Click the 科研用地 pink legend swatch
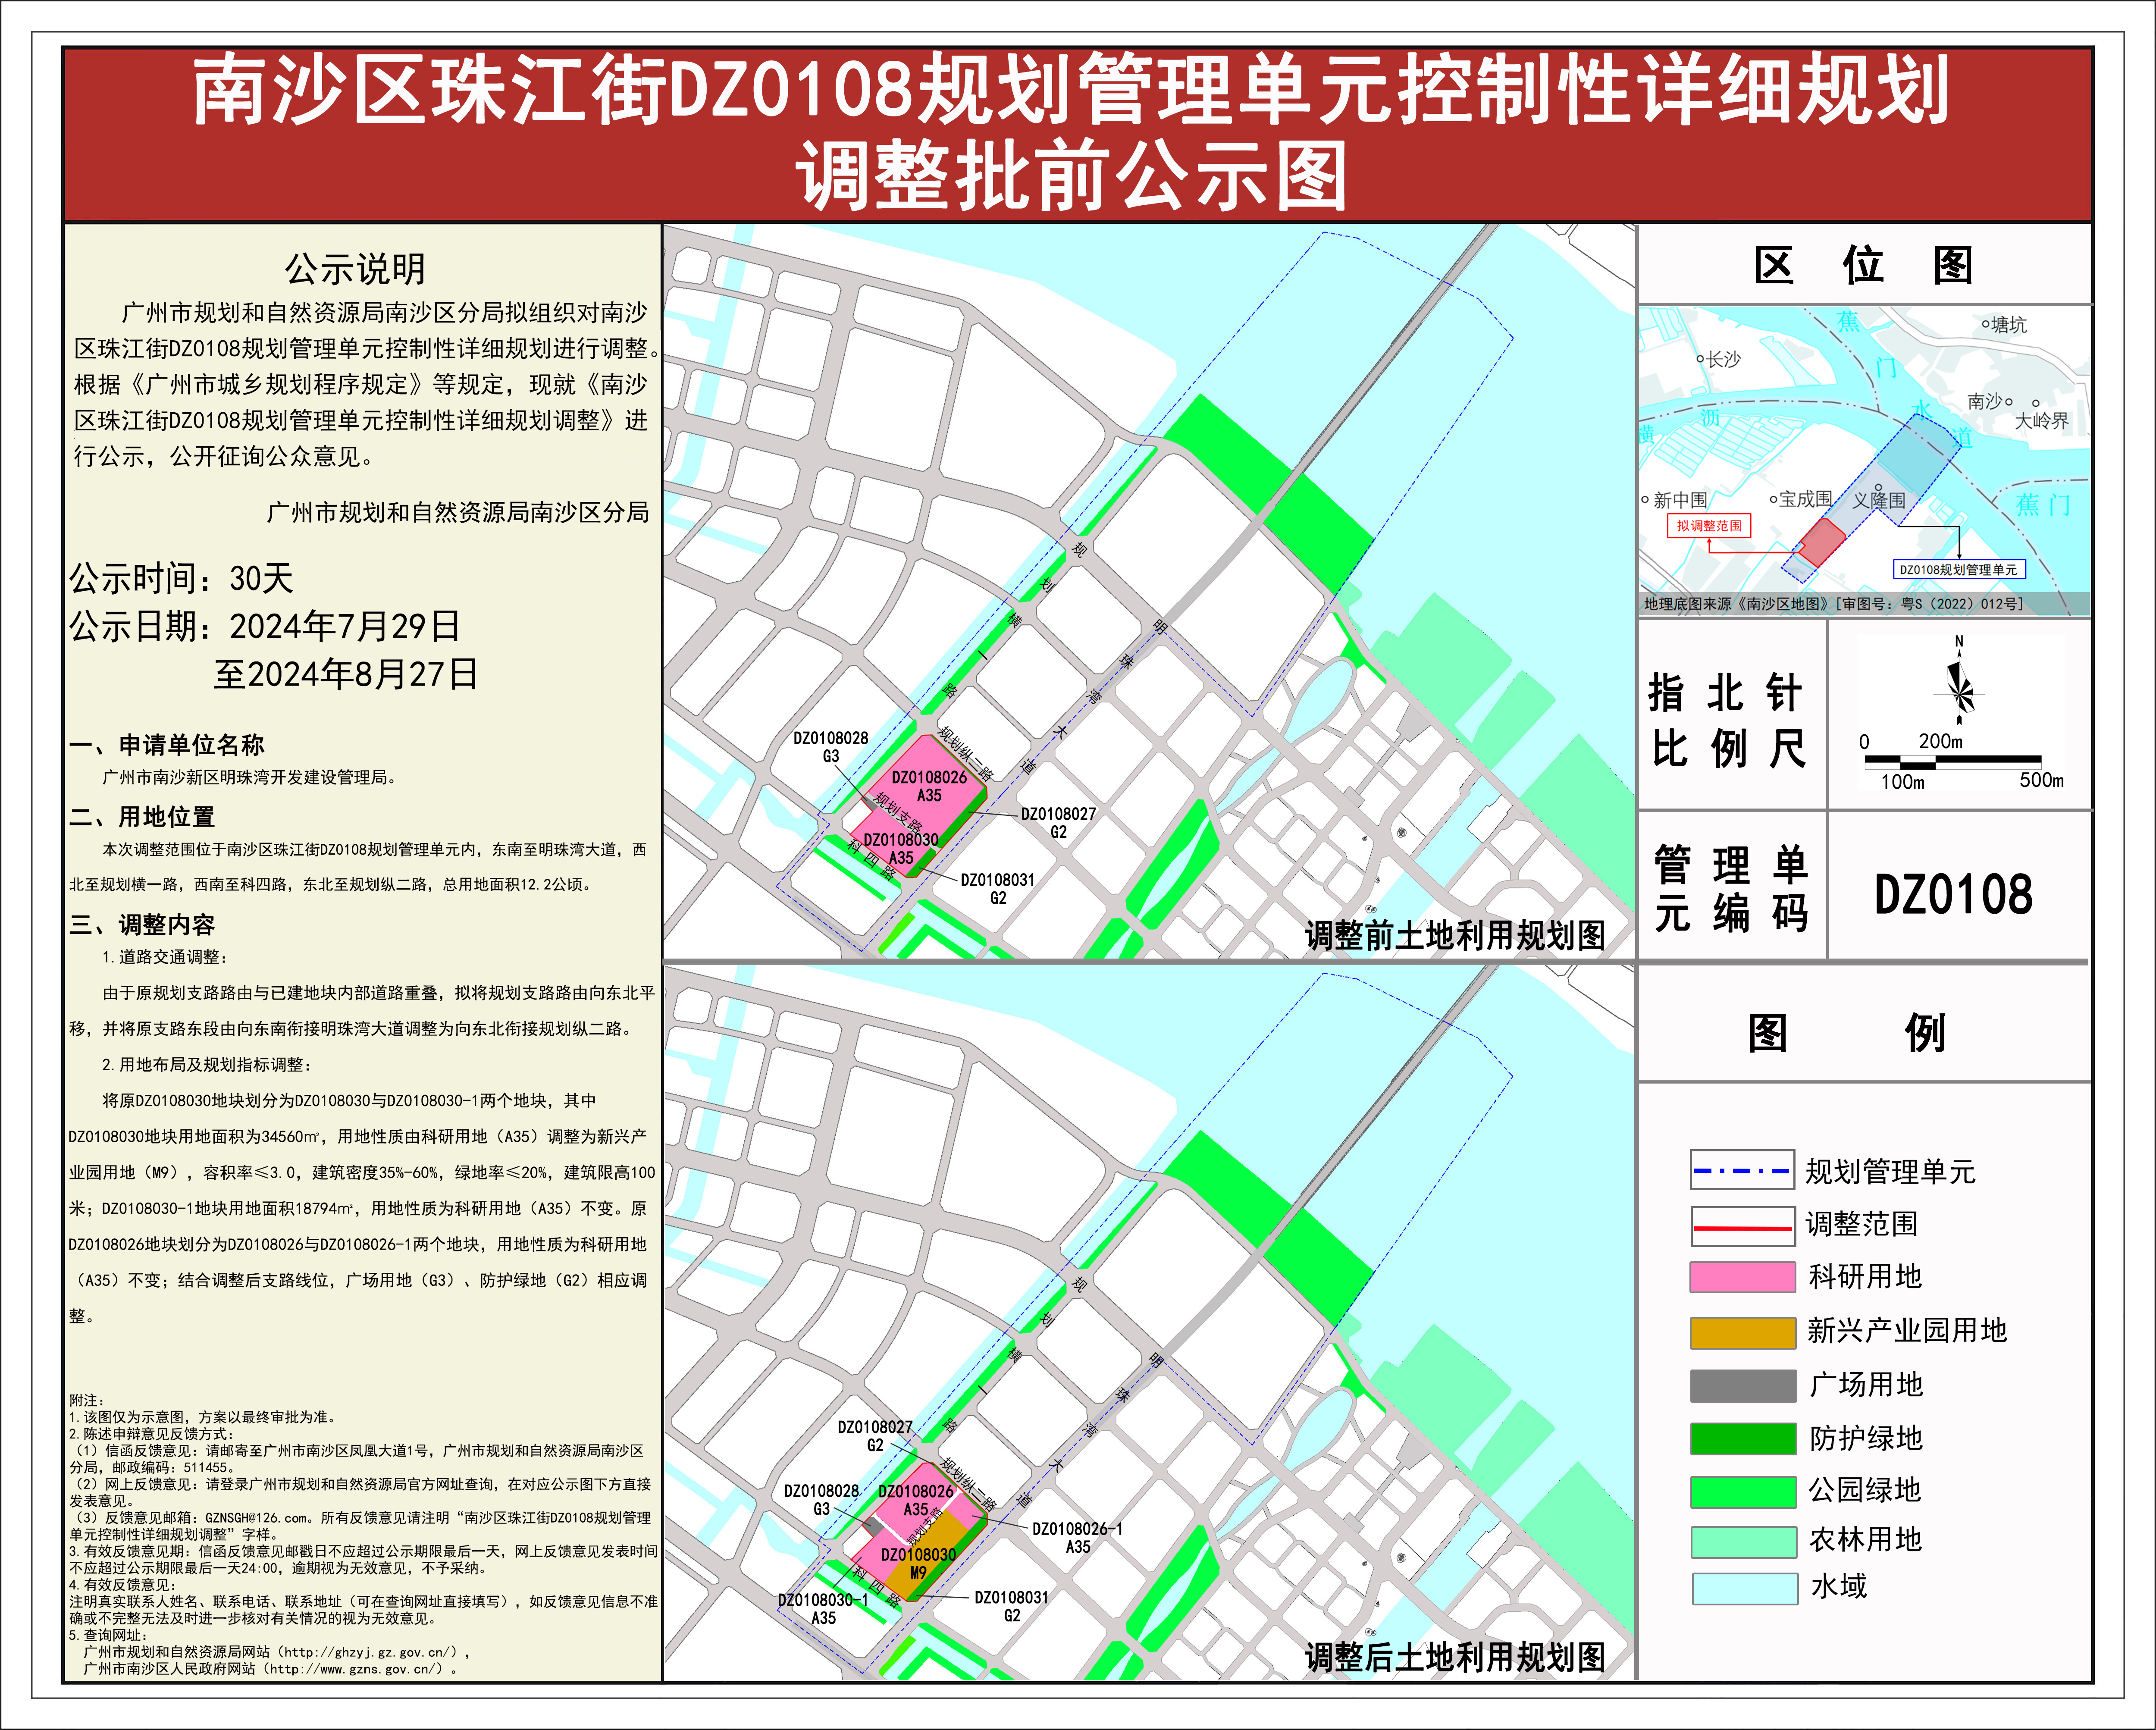This screenshot has width=2156, height=1730. click(x=1742, y=1277)
